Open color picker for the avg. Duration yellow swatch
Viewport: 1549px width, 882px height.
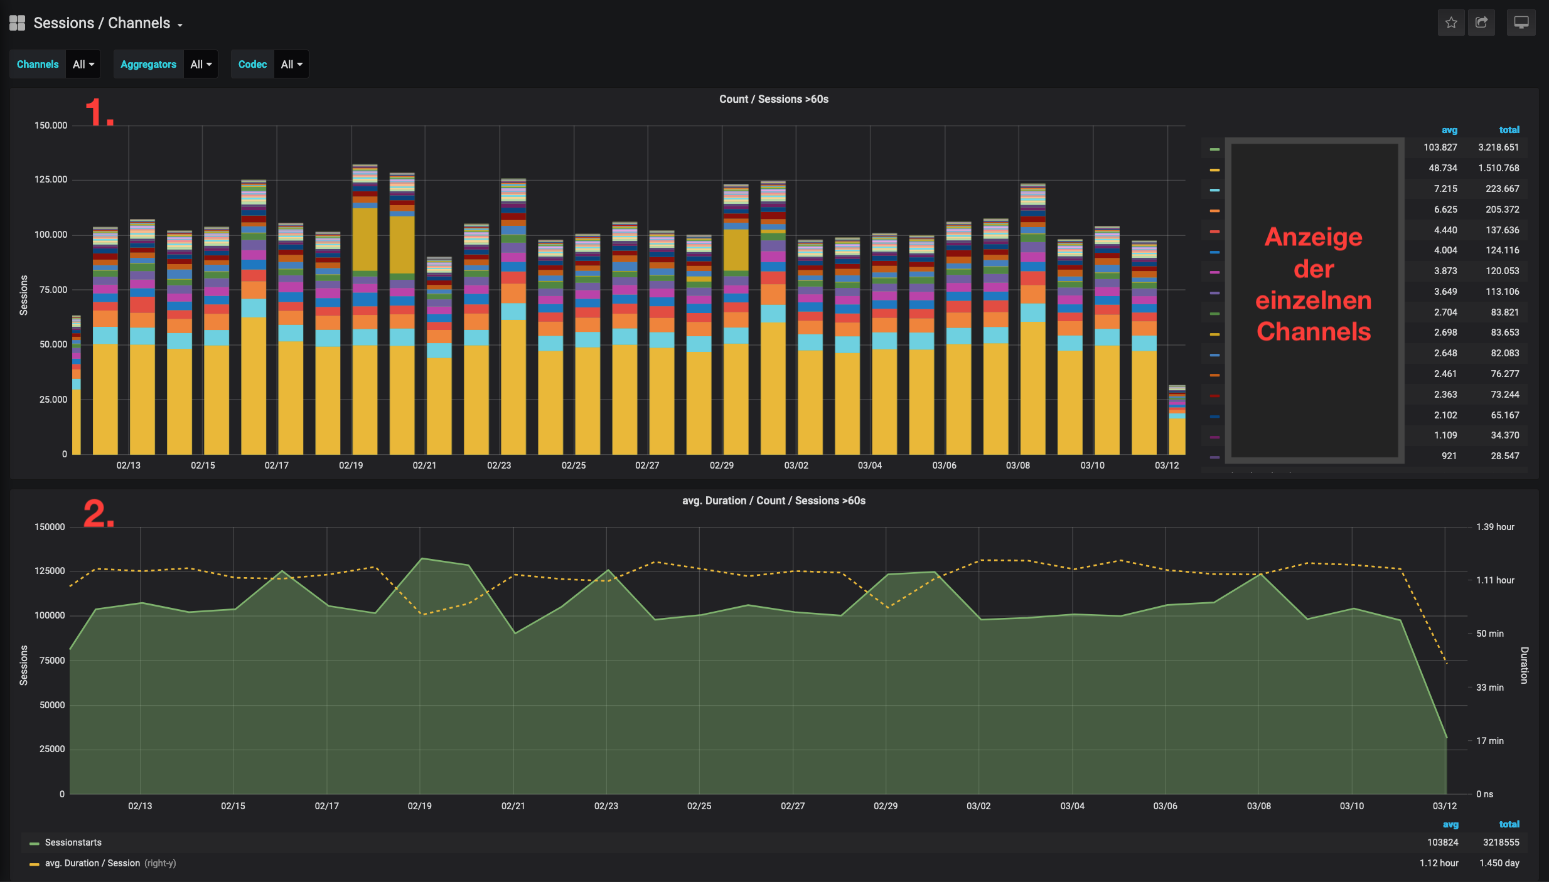click(x=35, y=864)
